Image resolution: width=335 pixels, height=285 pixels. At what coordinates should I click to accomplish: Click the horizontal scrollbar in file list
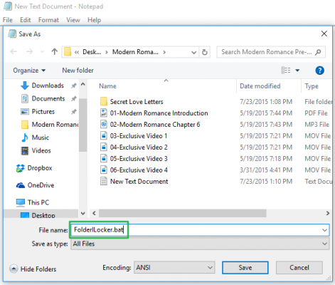click(x=183, y=213)
